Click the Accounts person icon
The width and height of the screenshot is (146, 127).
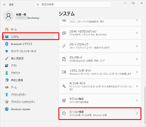tap(7, 73)
